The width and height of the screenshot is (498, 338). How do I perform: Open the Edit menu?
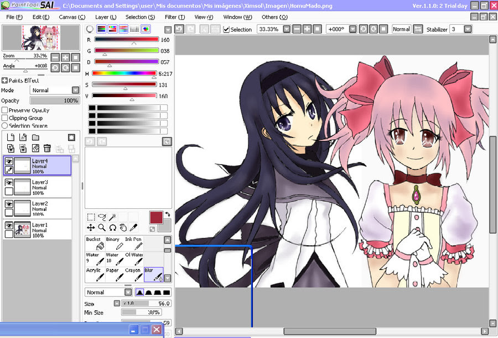(x=40, y=17)
